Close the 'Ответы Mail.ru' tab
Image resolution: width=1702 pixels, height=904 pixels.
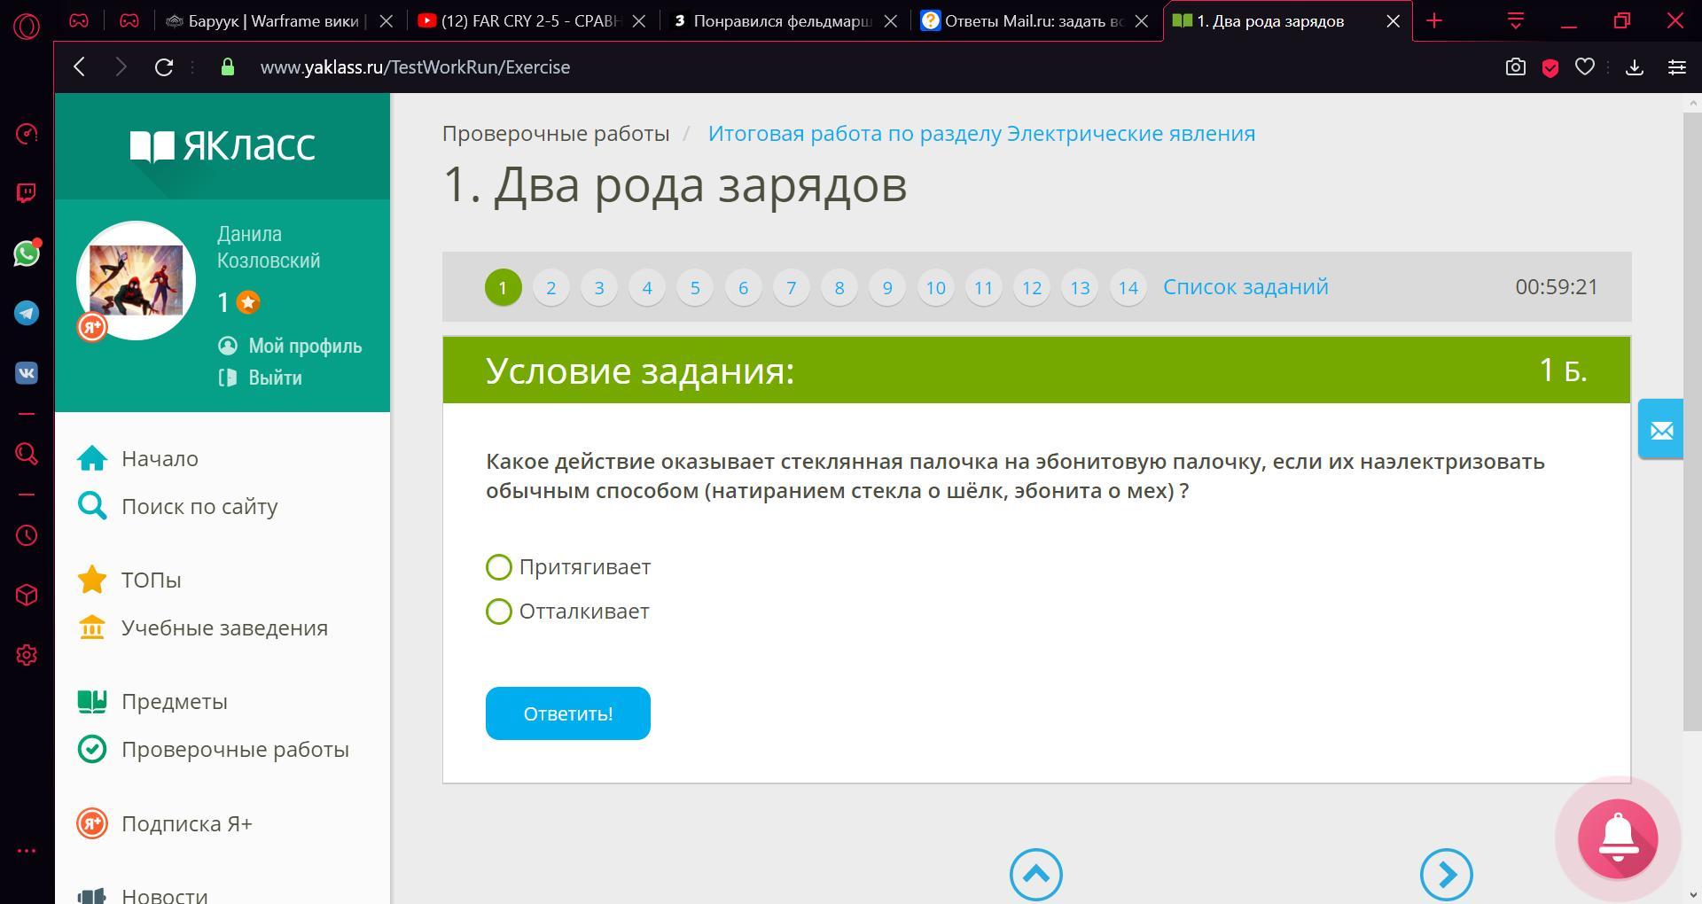[x=1144, y=21]
